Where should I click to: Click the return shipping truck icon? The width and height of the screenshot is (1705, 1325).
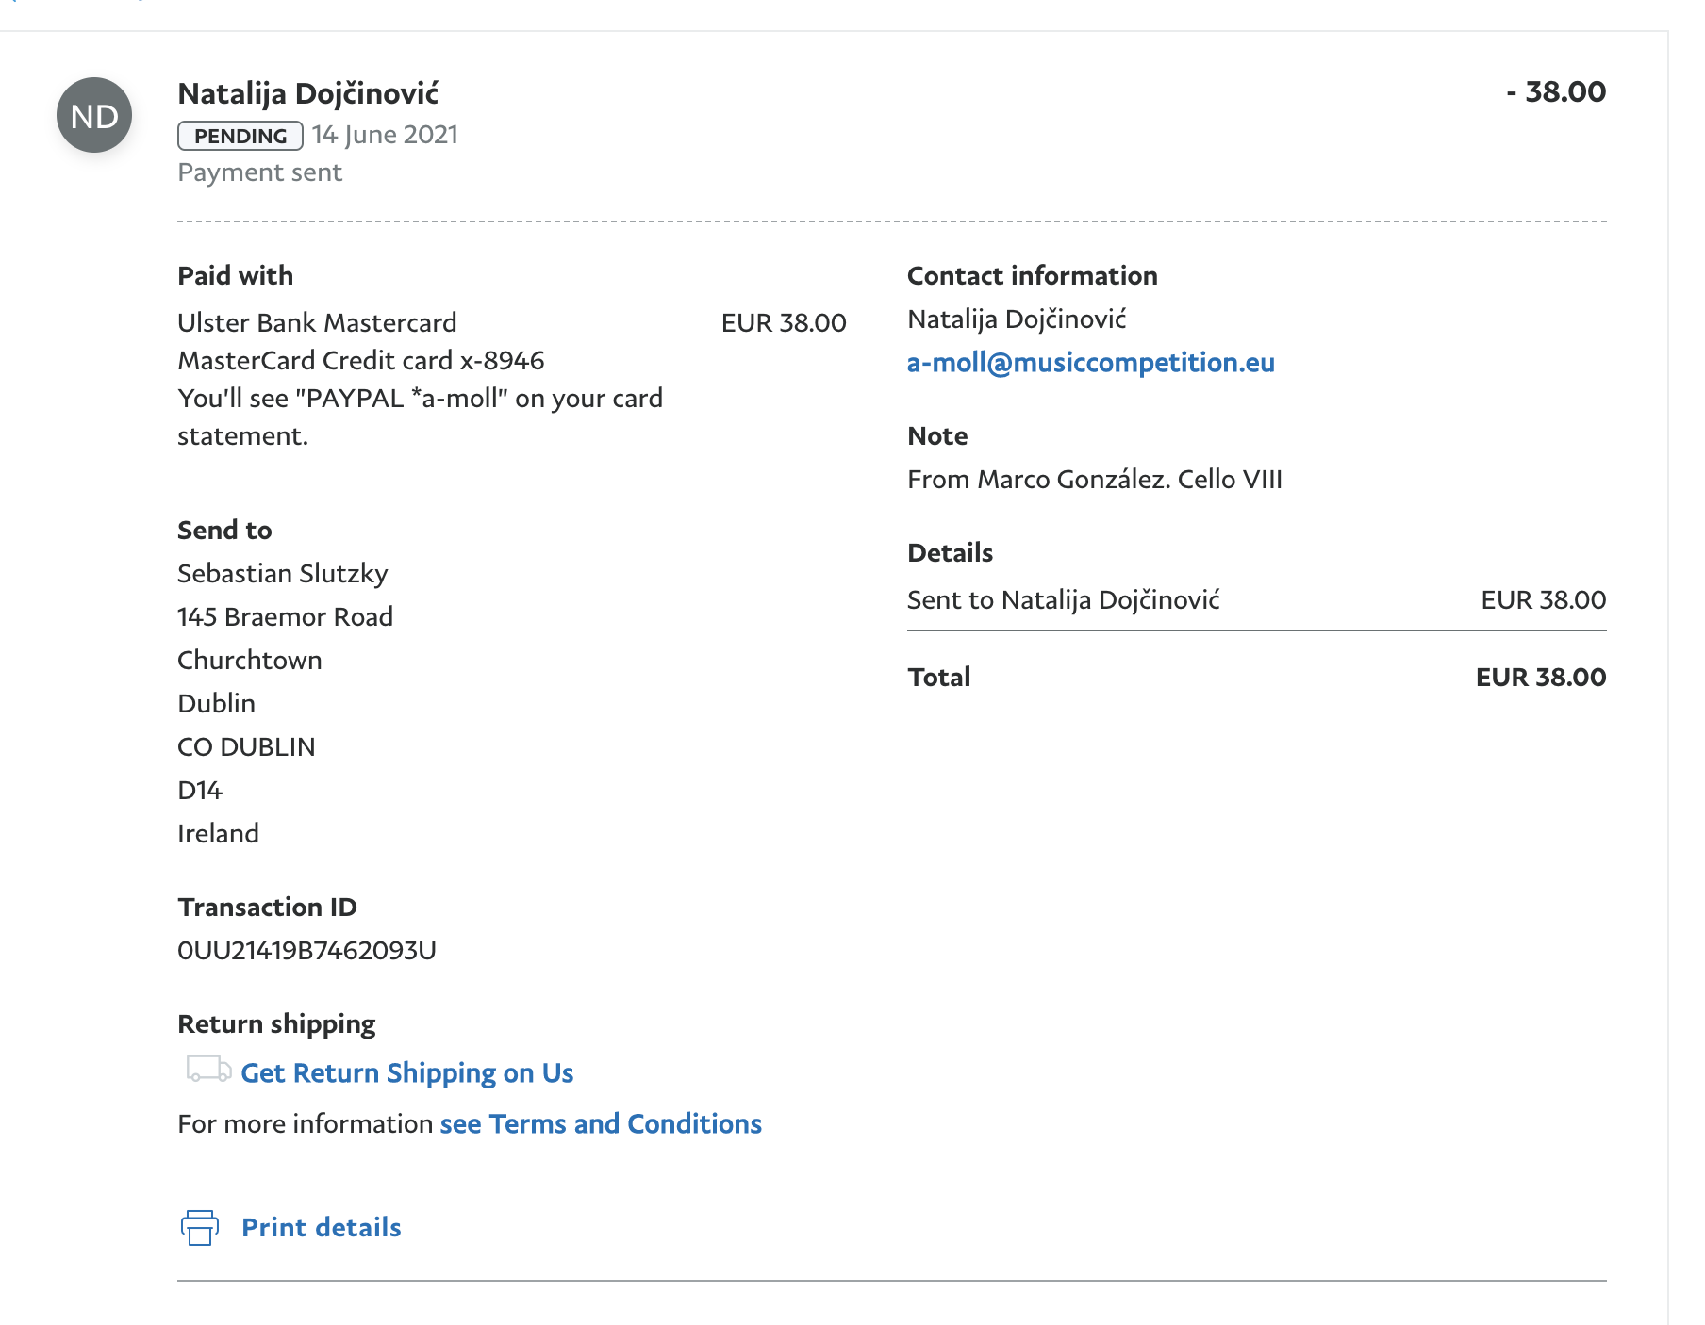[207, 1070]
